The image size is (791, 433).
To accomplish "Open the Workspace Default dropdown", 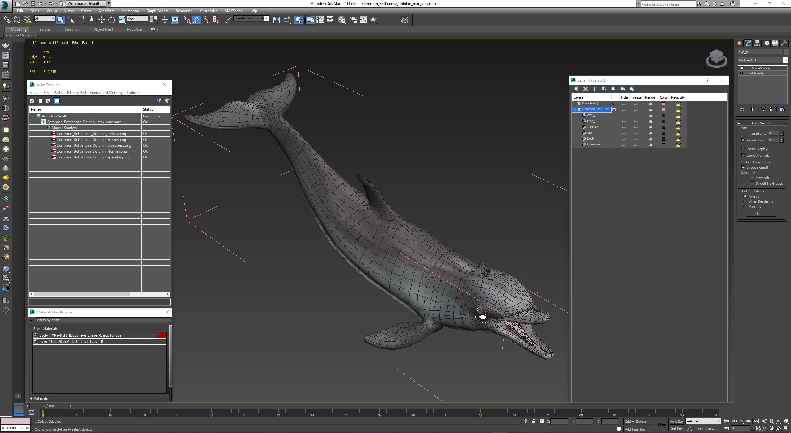I will point(86,4).
